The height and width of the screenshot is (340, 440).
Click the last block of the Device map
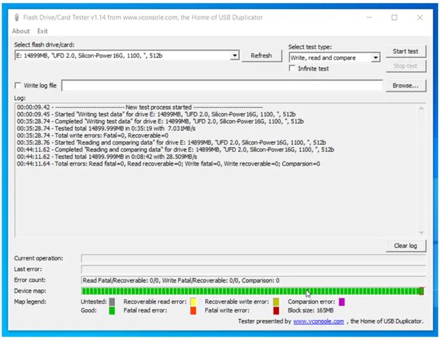[x=421, y=291]
